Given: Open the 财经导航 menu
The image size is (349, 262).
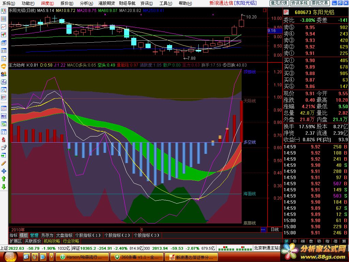Looking at the screenshot, I should click(127, 3).
